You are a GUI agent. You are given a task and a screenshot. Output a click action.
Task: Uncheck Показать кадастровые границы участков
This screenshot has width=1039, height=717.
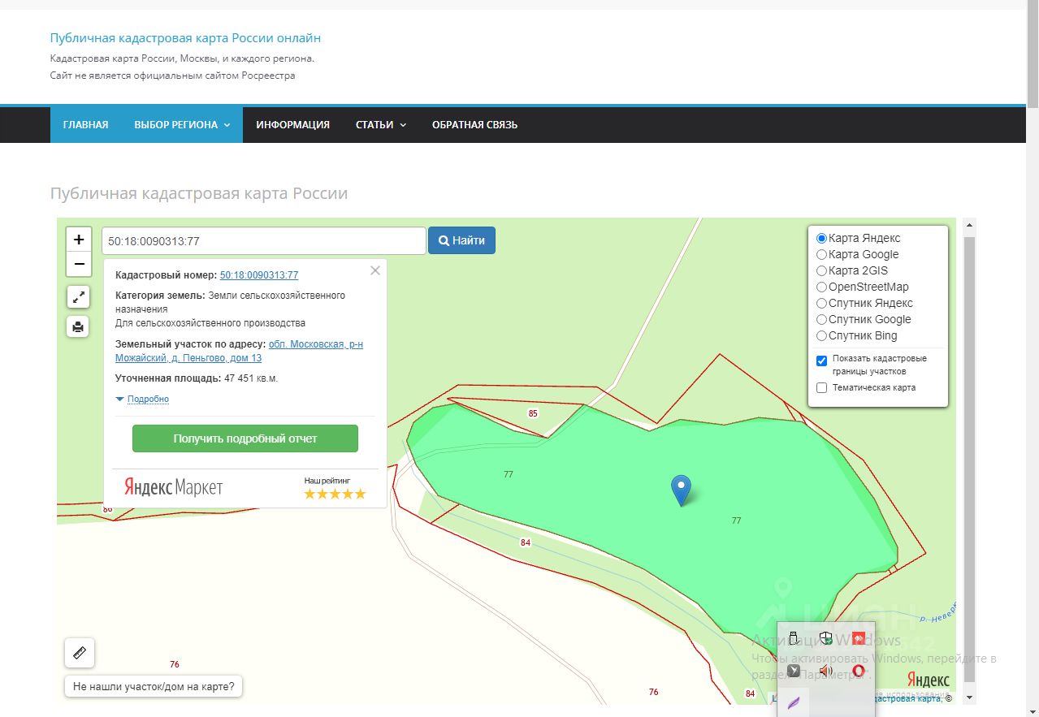(x=821, y=361)
